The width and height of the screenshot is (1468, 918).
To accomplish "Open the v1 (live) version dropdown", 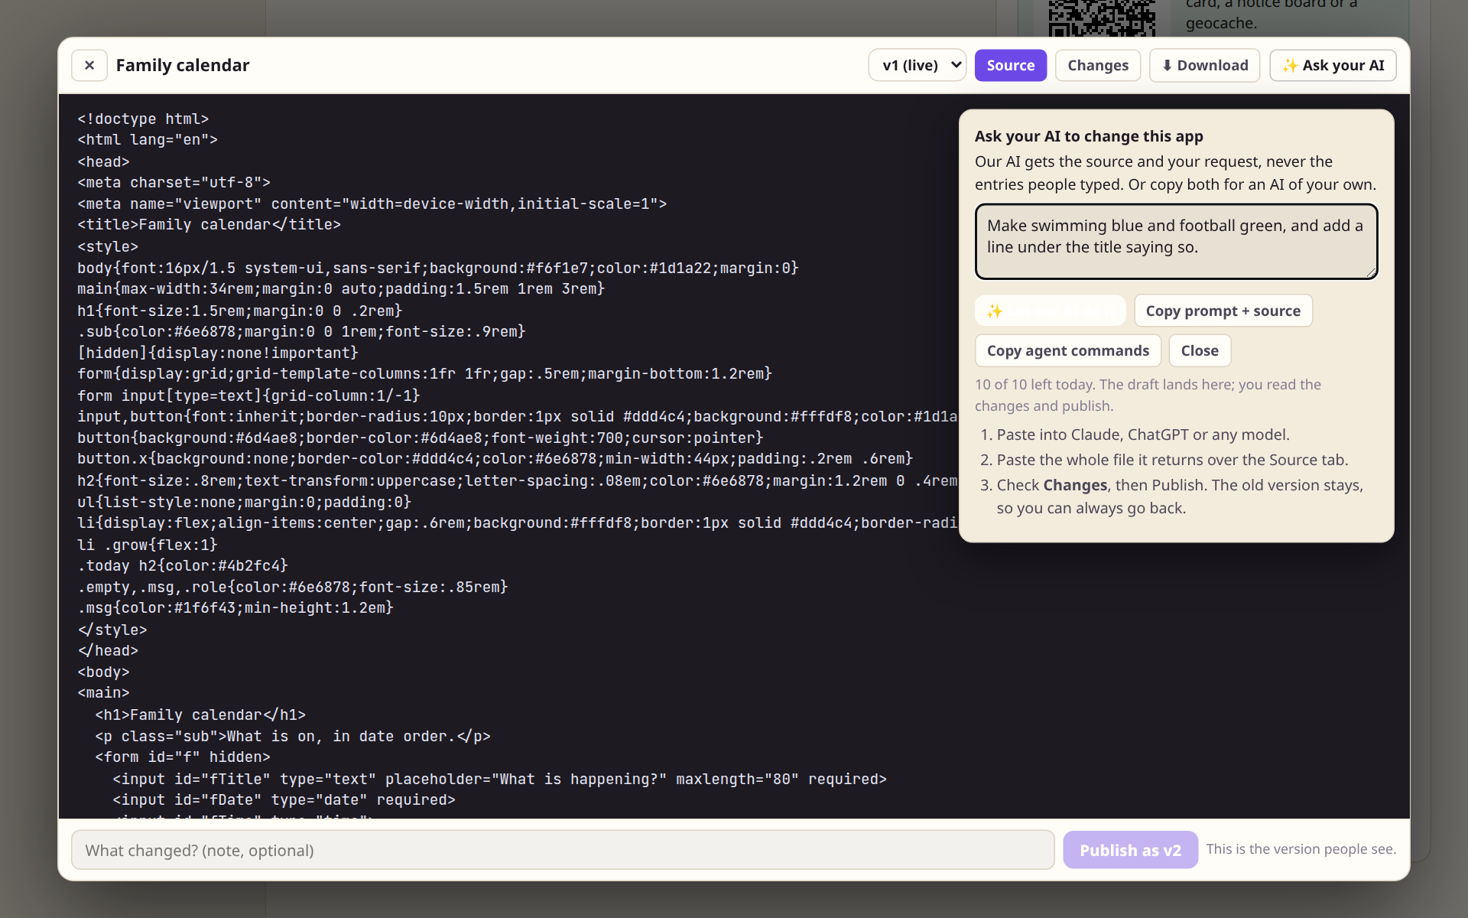I will coord(917,66).
